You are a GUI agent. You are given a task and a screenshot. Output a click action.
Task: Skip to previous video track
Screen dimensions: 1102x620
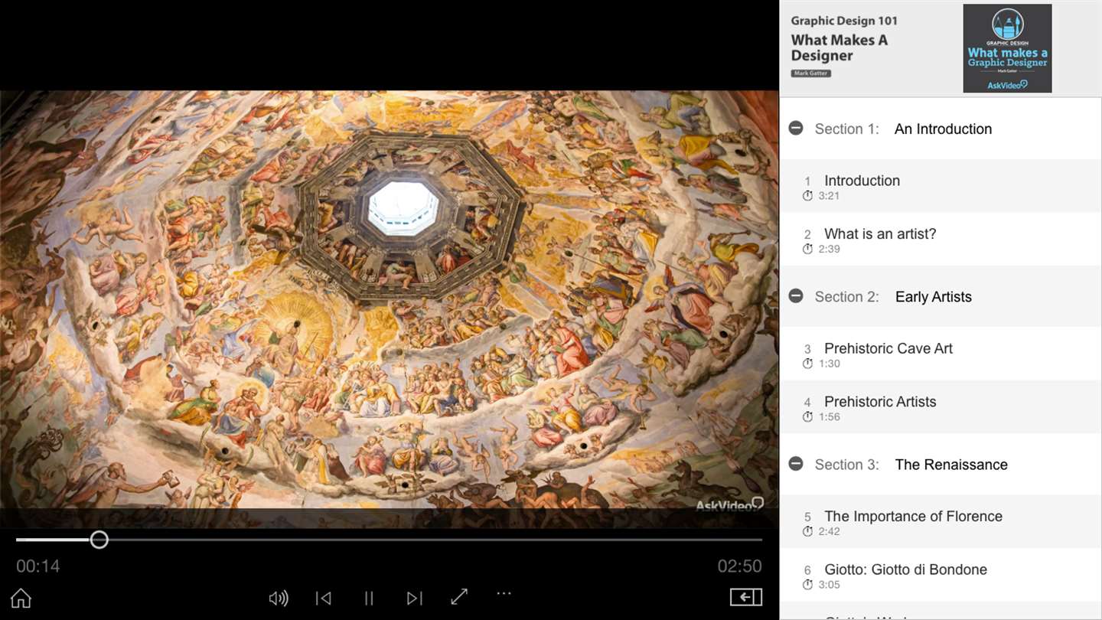[324, 598]
